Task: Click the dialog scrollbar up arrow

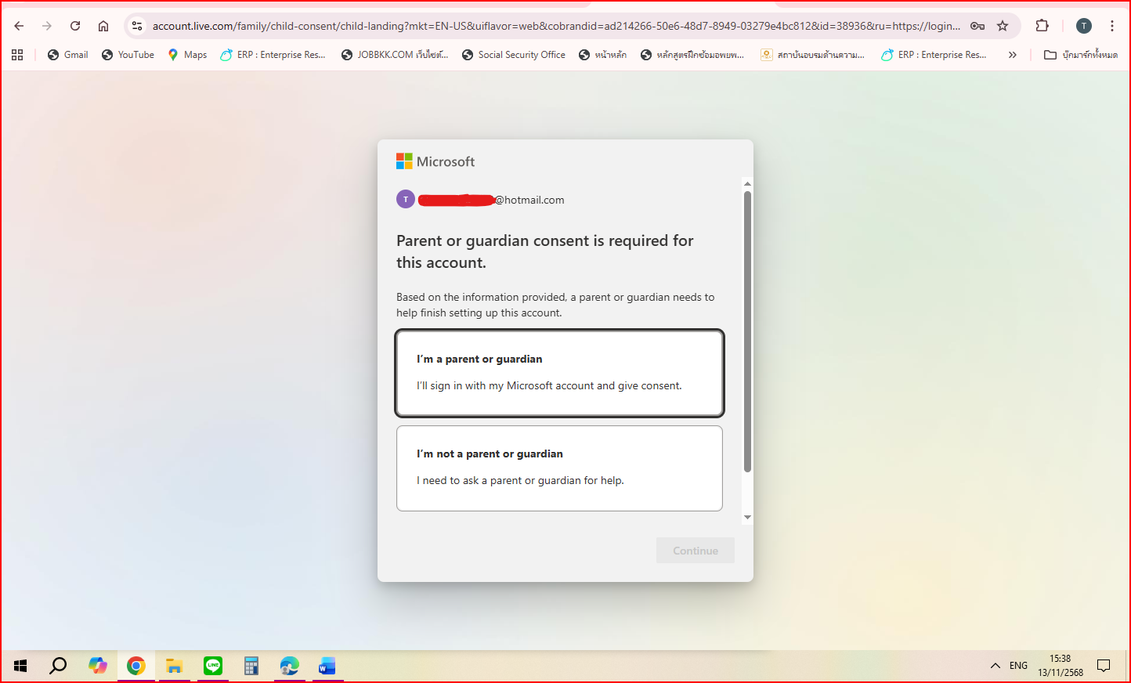Action: [x=747, y=183]
